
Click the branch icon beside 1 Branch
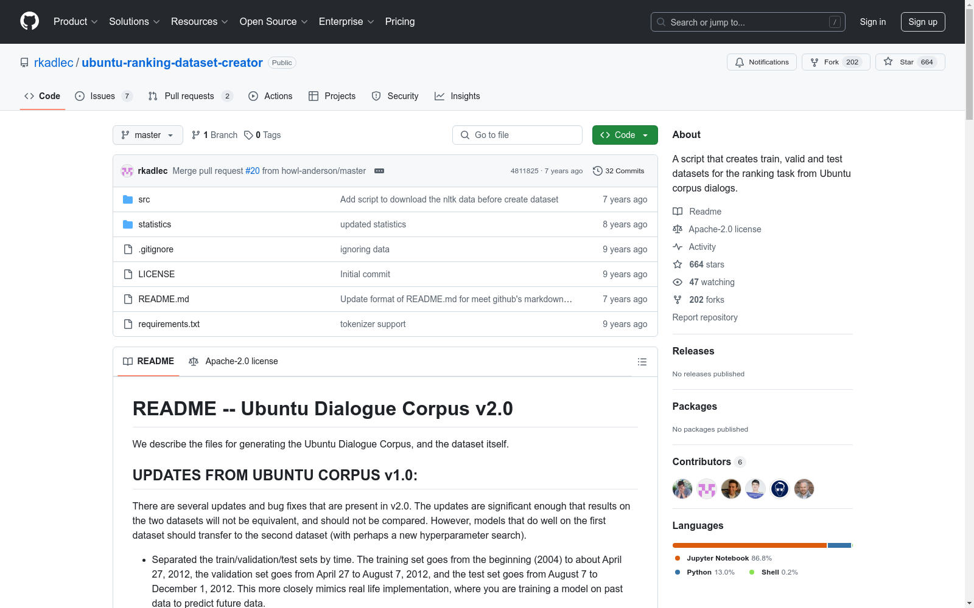pos(196,135)
